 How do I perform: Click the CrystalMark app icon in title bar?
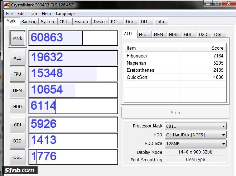[x=6, y=5]
